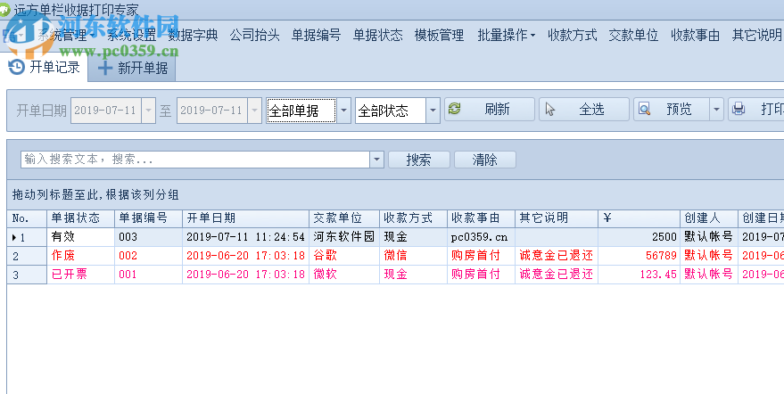Image resolution: width=784 pixels, height=394 pixels.
Task: Open the 开单记录 tab
Action: pyautogui.click(x=45, y=67)
